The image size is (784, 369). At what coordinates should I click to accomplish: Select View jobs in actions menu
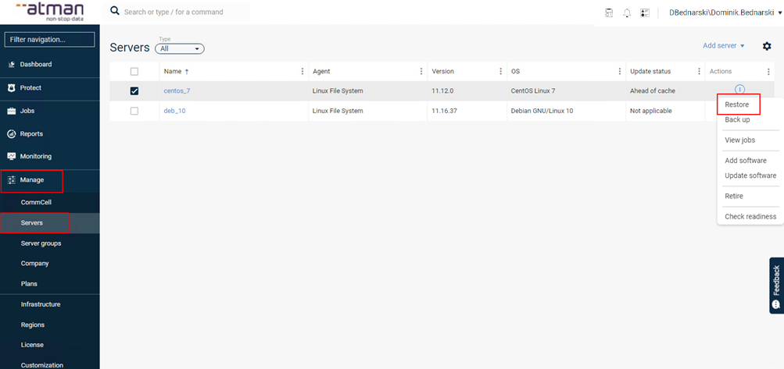(740, 140)
